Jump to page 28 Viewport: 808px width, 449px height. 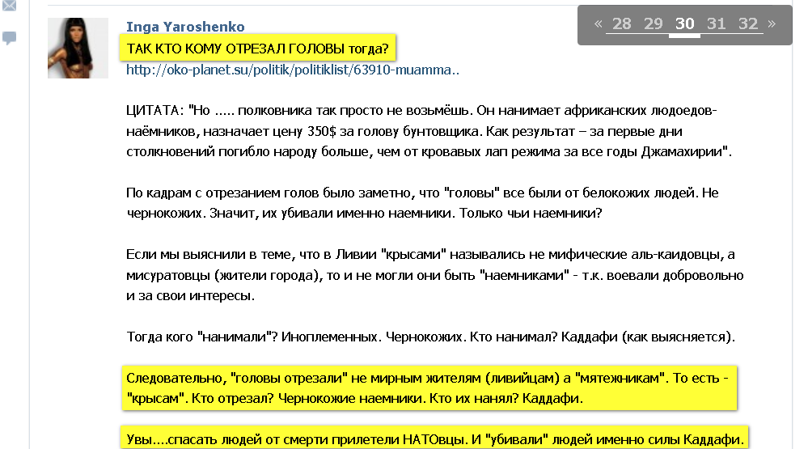621,23
